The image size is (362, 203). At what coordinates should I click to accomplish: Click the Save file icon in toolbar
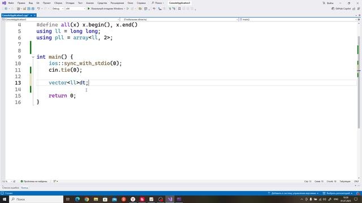coord(29,8)
